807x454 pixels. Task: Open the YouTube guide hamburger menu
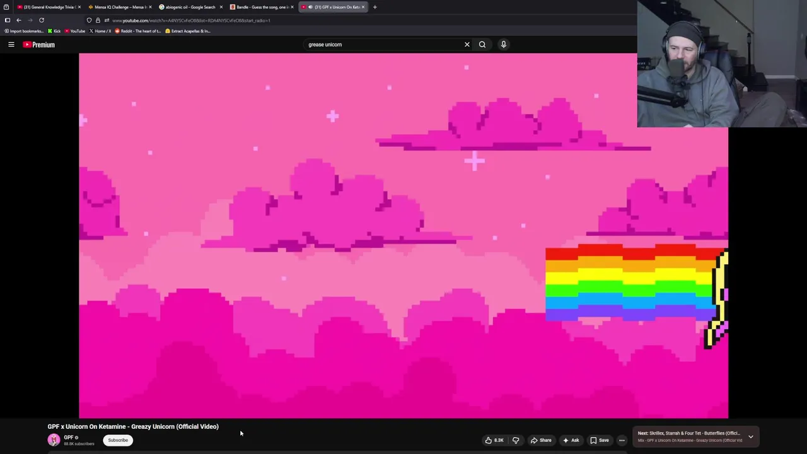coord(11,45)
